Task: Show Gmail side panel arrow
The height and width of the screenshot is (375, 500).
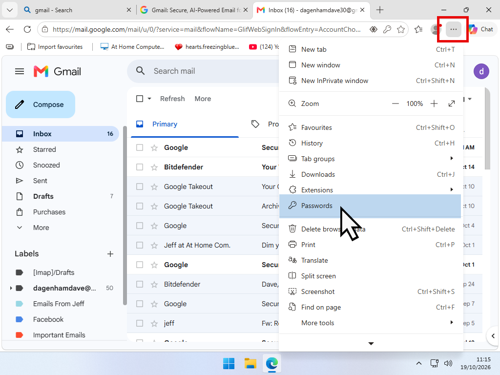Action: pos(493,336)
